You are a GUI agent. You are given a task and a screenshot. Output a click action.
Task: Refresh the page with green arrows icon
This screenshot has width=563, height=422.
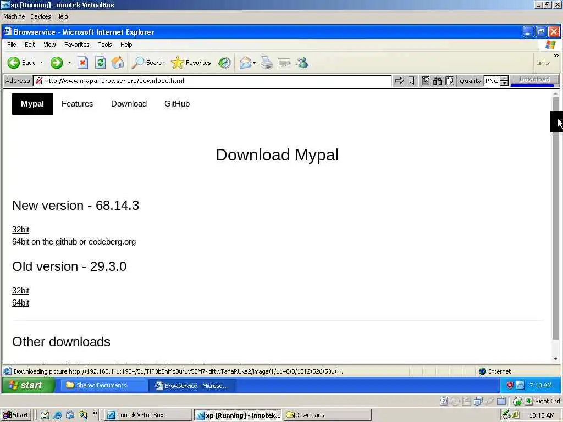pyautogui.click(x=100, y=63)
